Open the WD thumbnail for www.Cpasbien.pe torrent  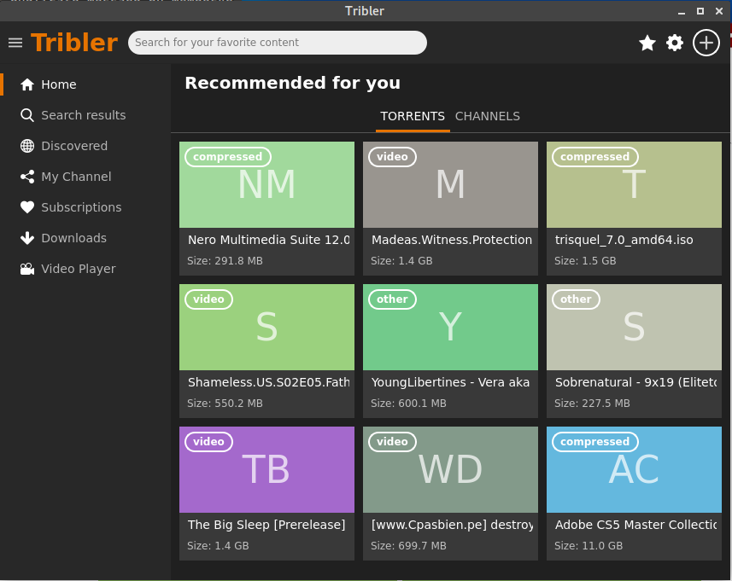click(x=450, y=469)
